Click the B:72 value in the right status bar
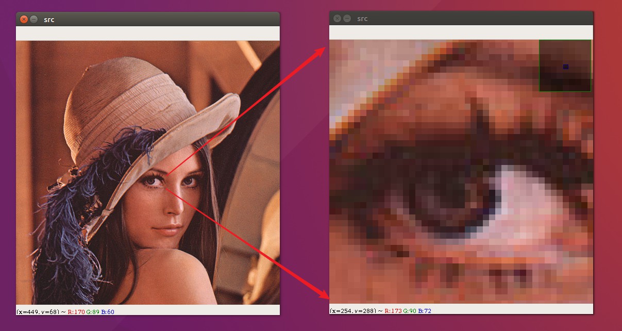The image size is (622, 331). tap(425, 311)
